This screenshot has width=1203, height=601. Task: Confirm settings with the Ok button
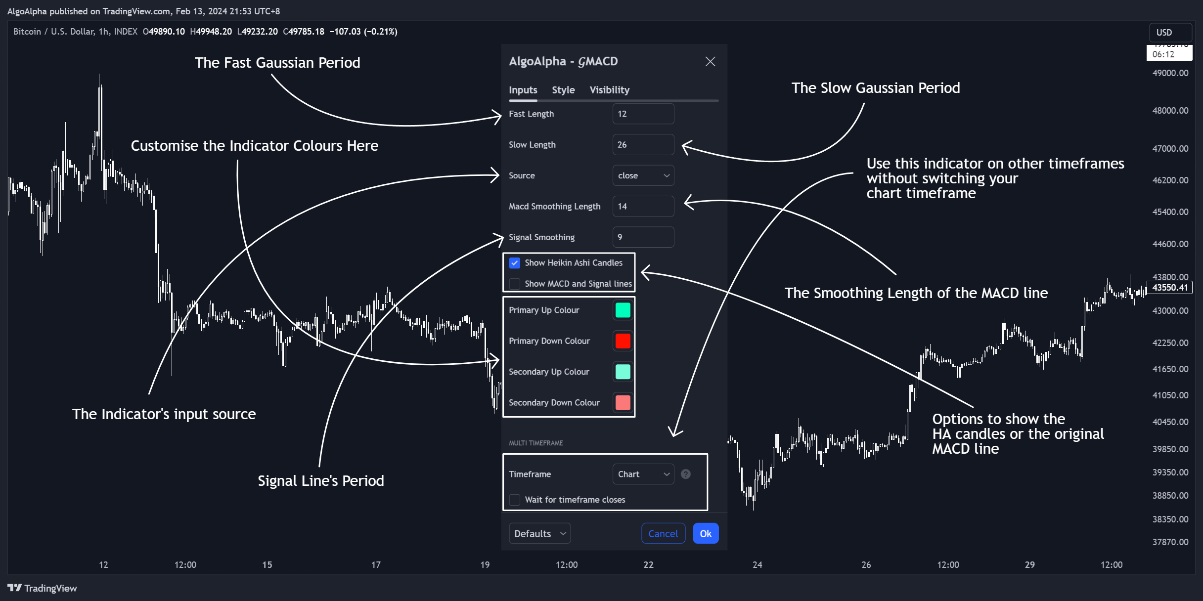point(706,533)
